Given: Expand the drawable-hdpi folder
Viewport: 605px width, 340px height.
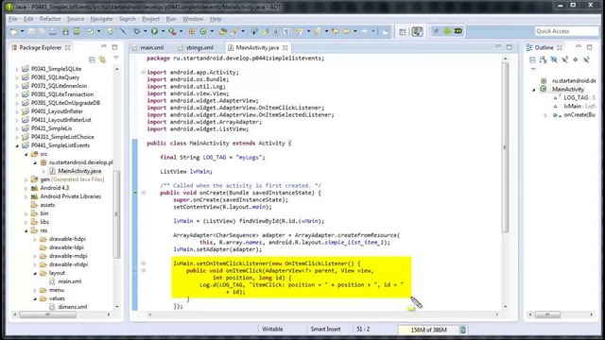Looking at the screenshot, I should pyautogui.click(x=35, y=239).
